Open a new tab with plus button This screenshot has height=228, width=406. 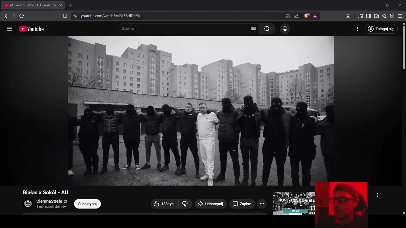(70, 5)
